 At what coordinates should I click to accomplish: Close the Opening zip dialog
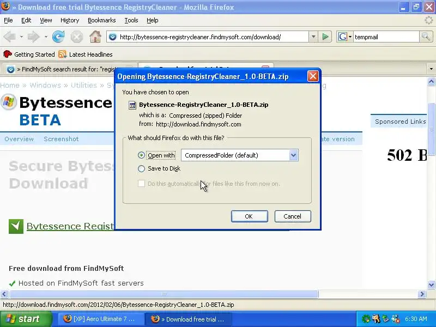click(x=313, y=76)
